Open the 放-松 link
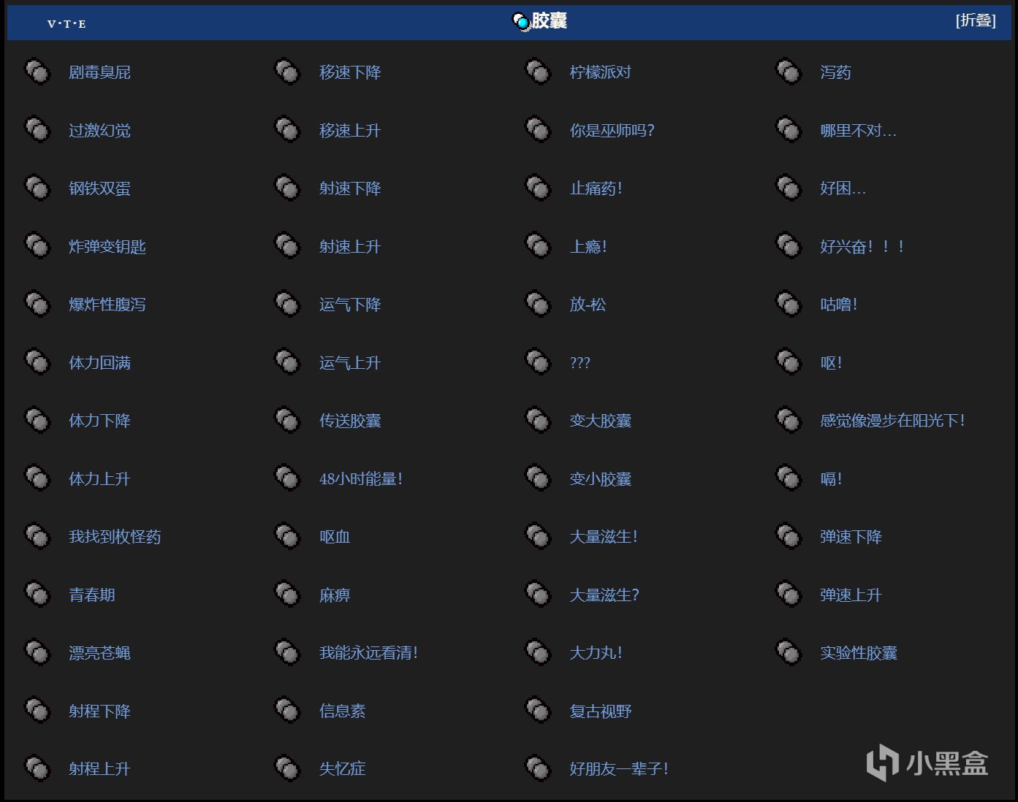The image size is (1018, 802). [x=588, y=305]
